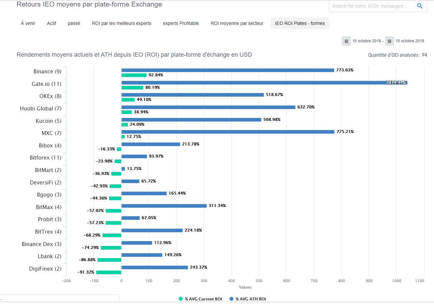
Task: Click Binance green current ROI bar
Action: click(x=134, y=75)
